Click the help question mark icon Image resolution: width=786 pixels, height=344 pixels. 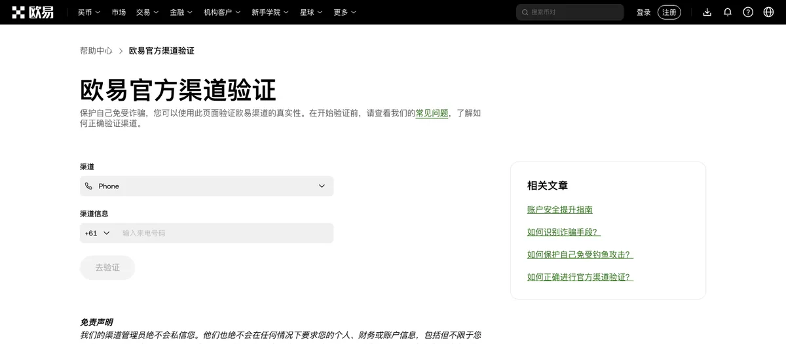pos(748,12)
